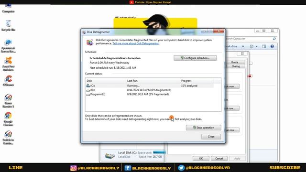Image resolution: width=306 pixels, height=172 pixels.
Task: Click the change view icon in Computer window
Action: 252,46
